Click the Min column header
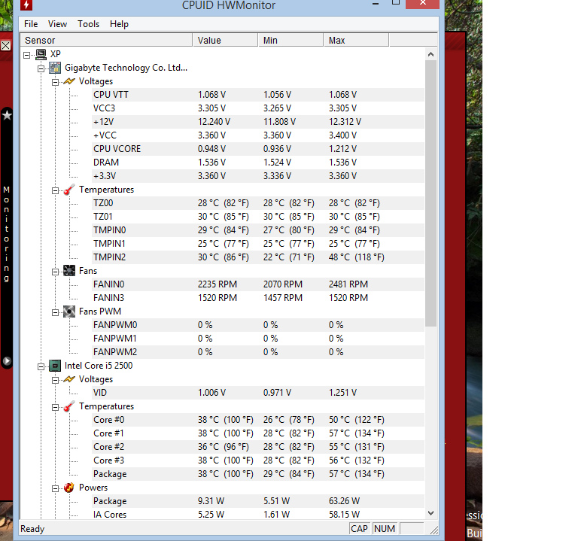The height and width of the screenshot is (541, 578). coord(291,40)
